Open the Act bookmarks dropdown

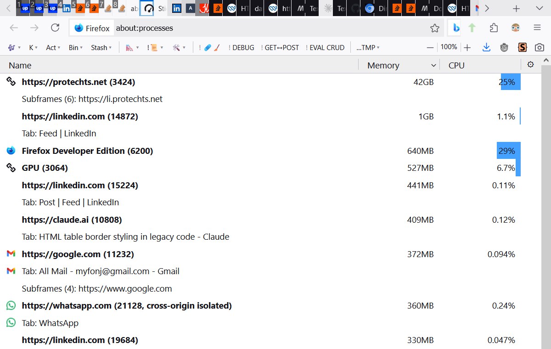53,47
